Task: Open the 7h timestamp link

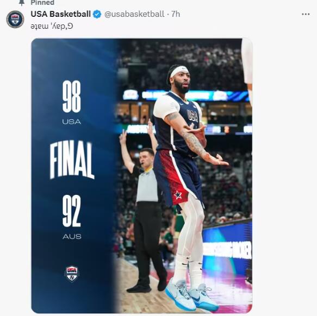Action: tap(176, 14)
